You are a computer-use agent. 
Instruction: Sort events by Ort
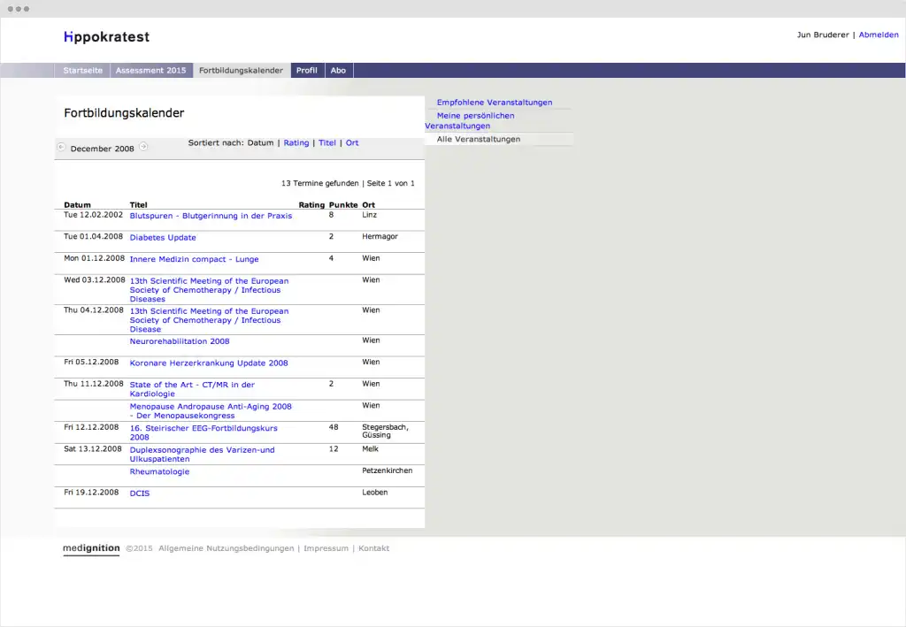point(352,143)
